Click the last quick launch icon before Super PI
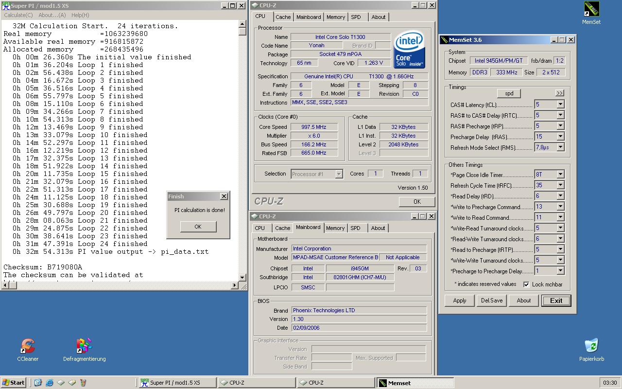 point(83,383)
